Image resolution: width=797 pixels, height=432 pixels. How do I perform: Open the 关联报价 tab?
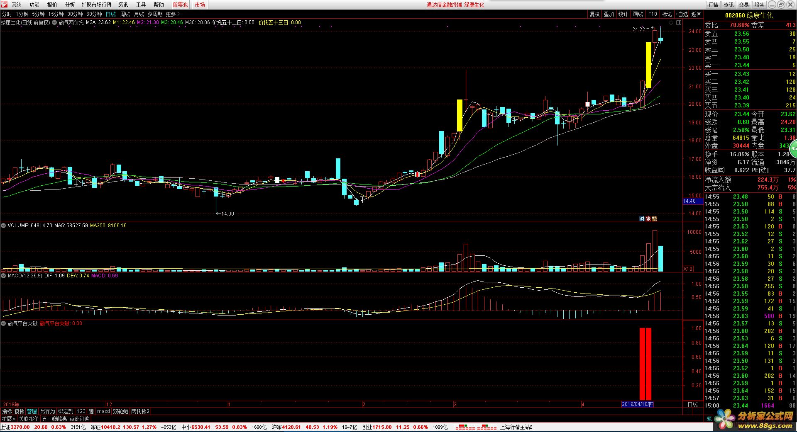pos(29,419)
